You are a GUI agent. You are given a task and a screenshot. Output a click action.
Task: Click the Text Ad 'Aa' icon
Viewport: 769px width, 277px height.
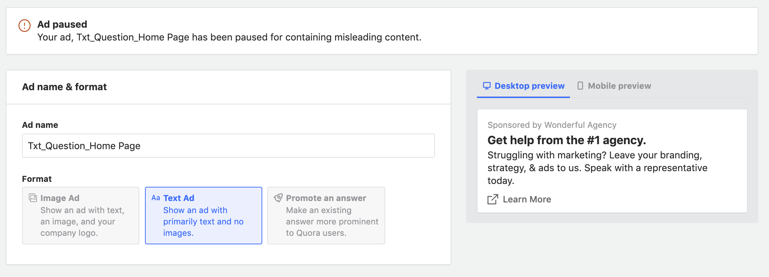pos(156,198)
